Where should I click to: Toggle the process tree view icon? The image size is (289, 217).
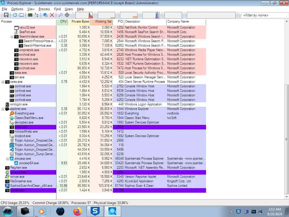click(36, 15)
